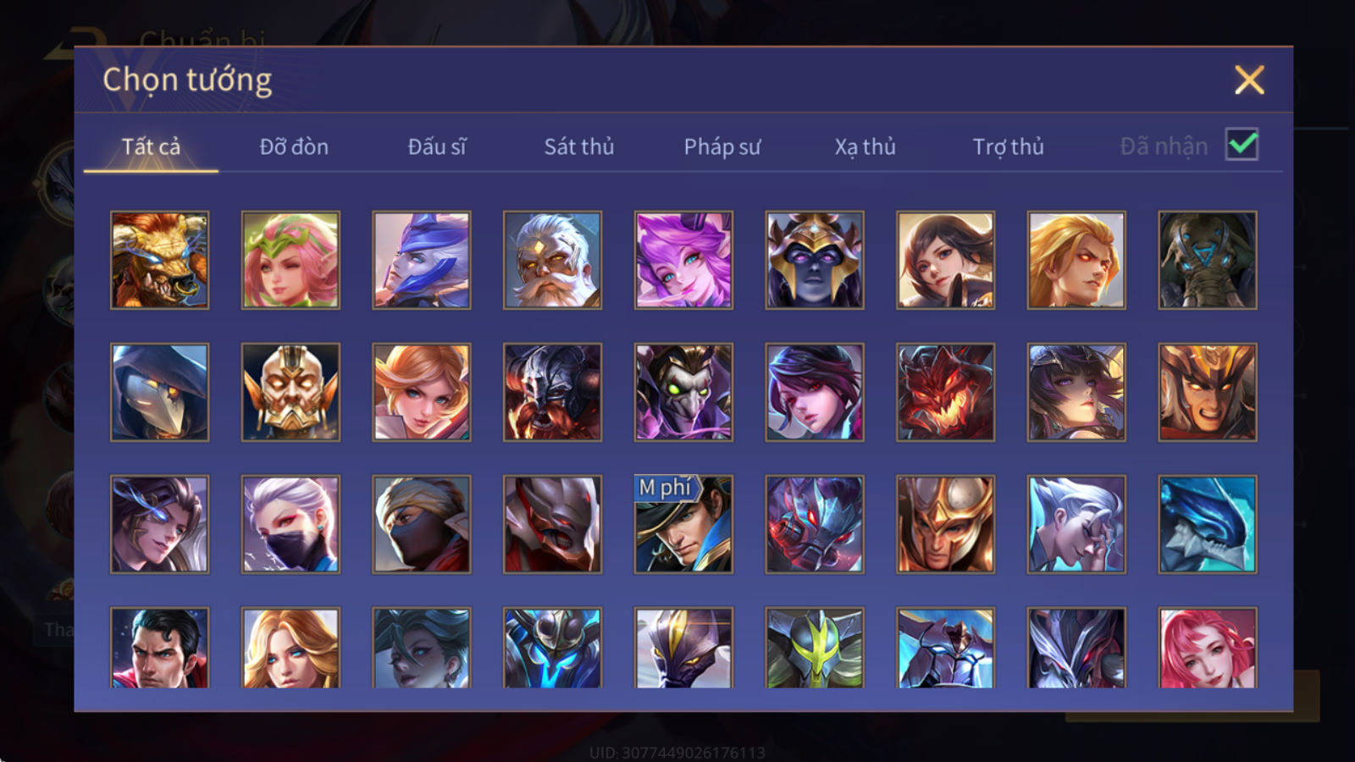Pick the white-bearded old man hero
Screen dimensions: 1355x762
(x=552, y=260)
